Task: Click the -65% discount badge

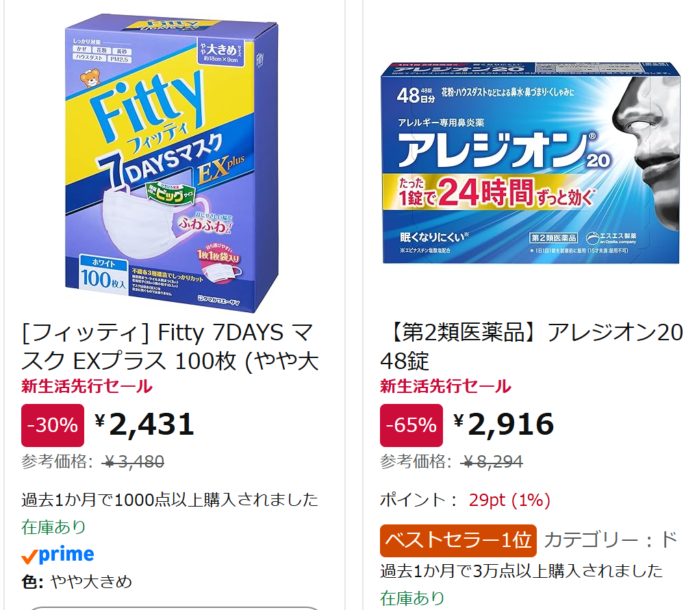Action: pos(411,425)
